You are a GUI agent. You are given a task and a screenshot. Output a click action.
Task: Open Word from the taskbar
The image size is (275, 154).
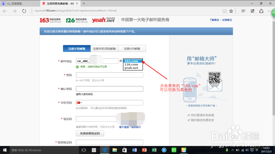click(x=134, y=150)
